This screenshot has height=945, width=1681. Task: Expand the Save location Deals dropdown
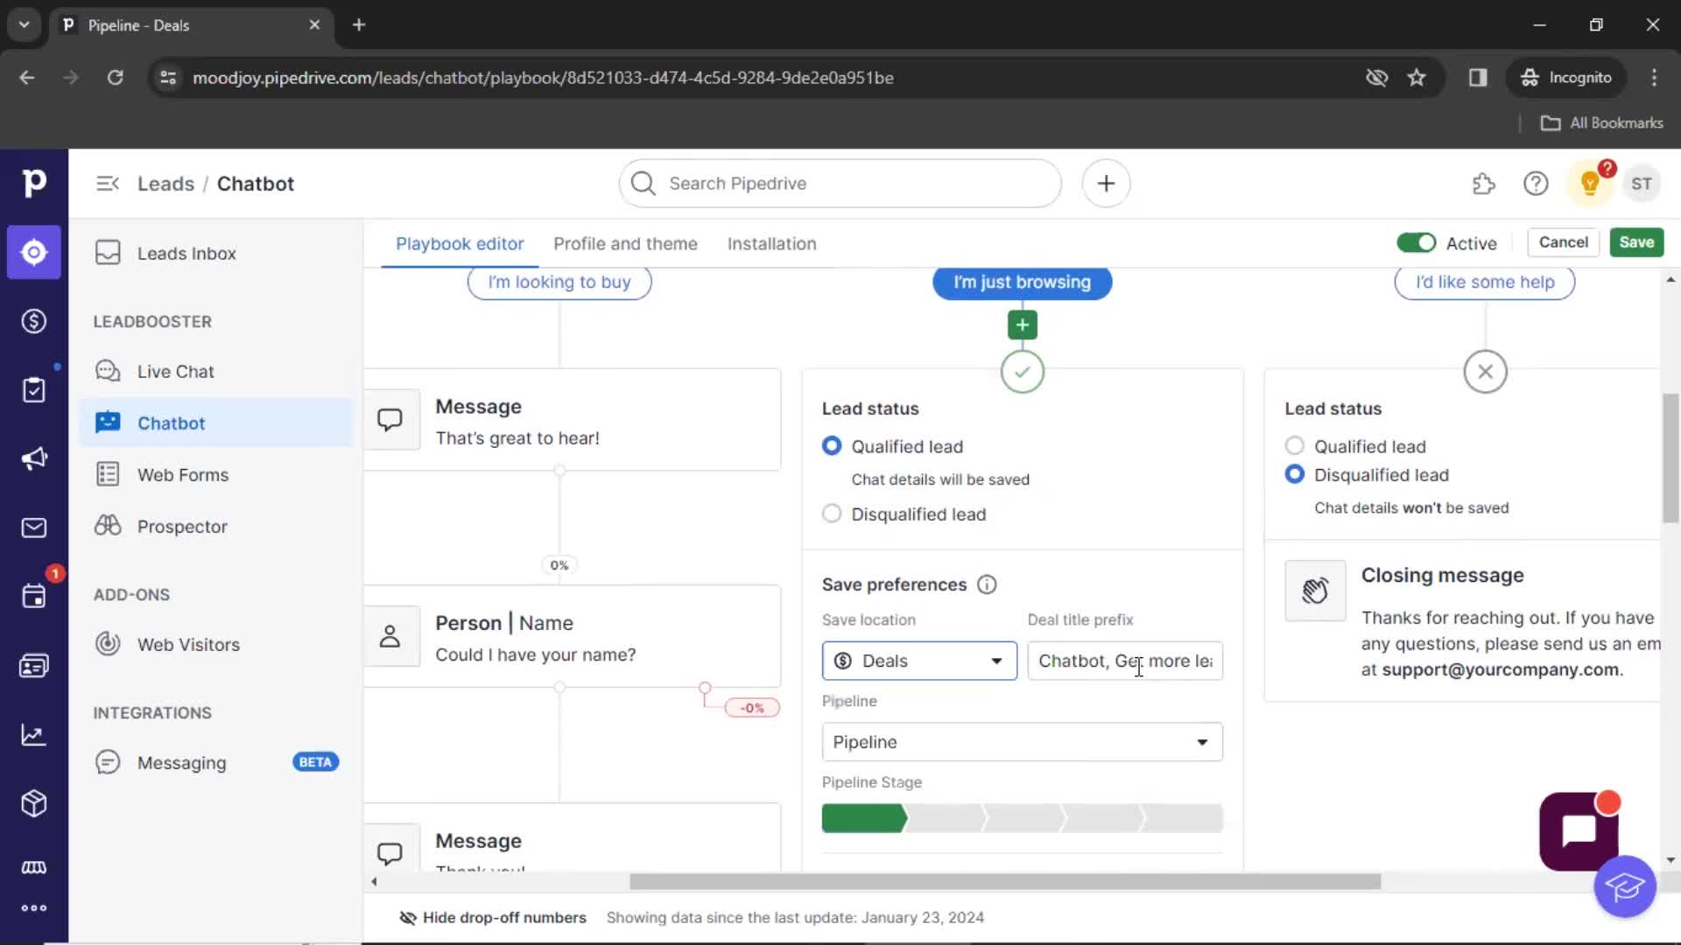pos(918,660)
